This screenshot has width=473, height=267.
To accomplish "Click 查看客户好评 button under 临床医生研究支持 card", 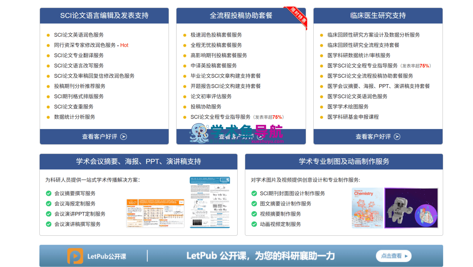I will (x=378, y=137).
